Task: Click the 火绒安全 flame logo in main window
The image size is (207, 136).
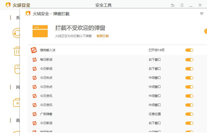Action: click(x=8, y=5)
